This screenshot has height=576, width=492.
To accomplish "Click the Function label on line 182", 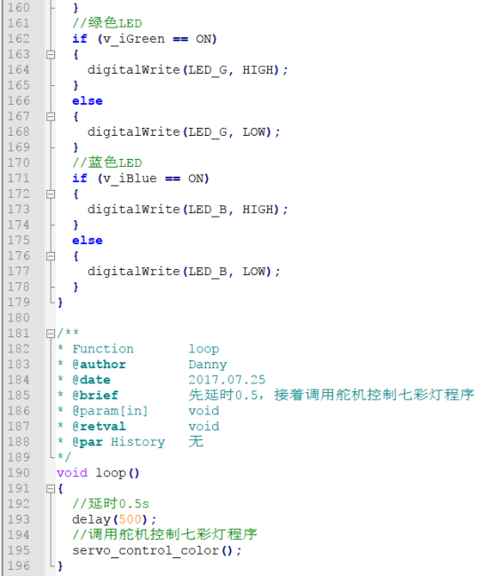I will pyautogui.click(x=103, y=349).
